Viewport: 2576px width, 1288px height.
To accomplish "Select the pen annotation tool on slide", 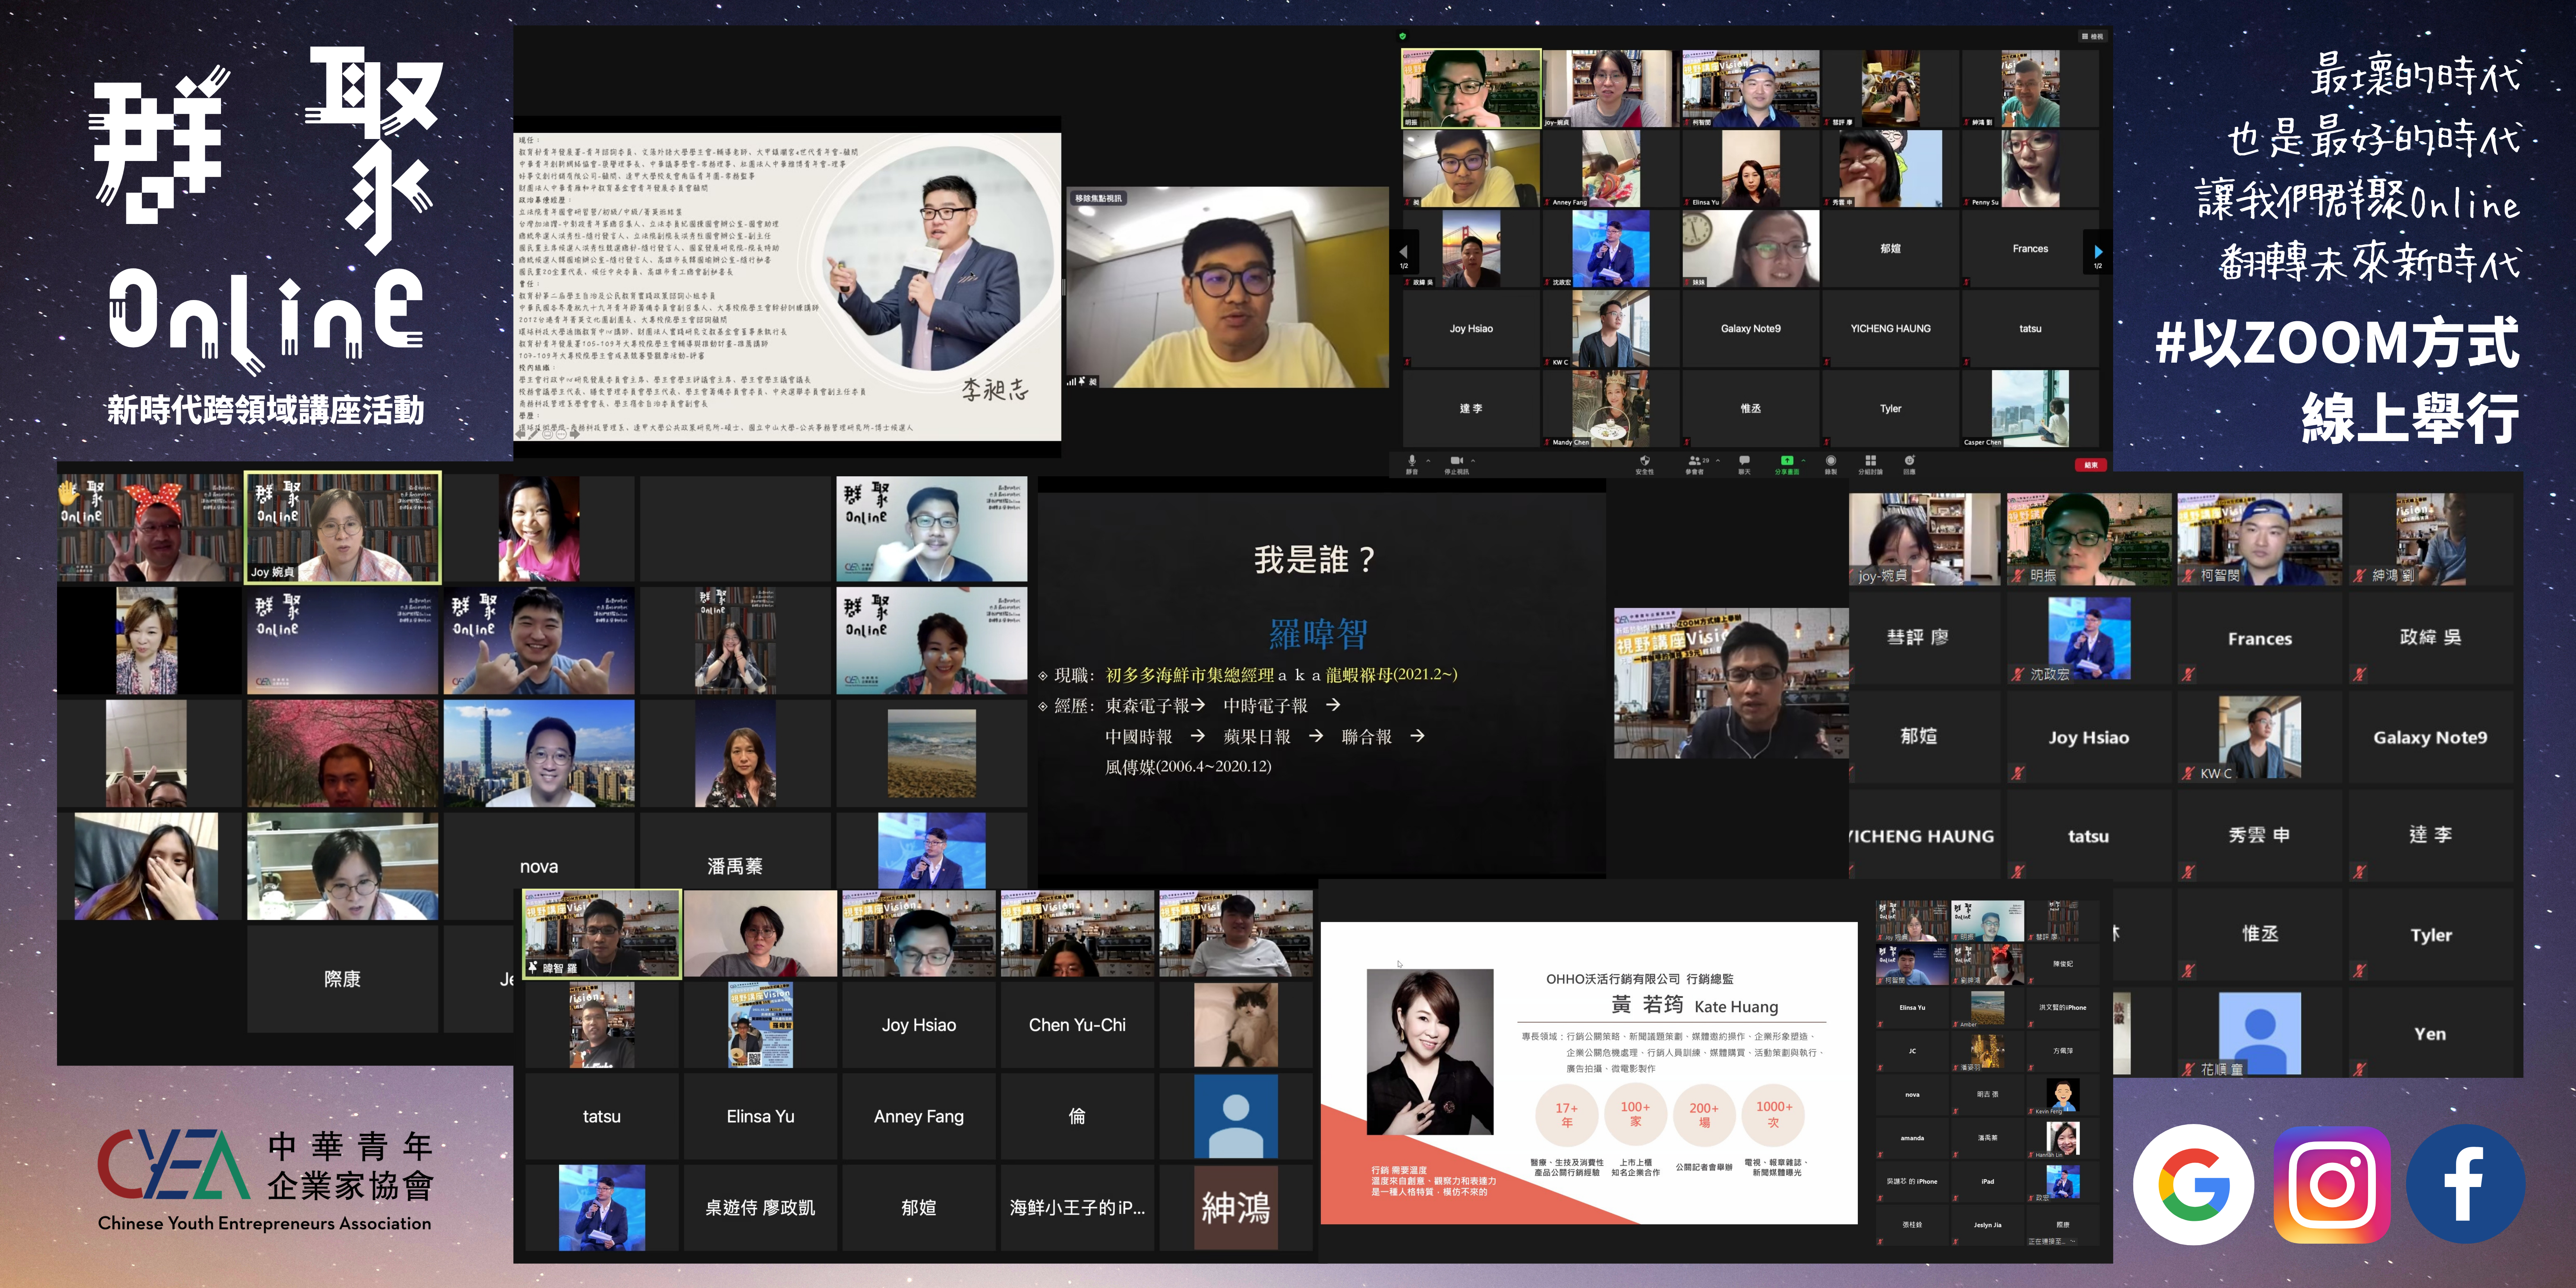I will click(533, 434).
